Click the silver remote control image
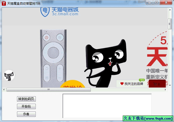This screenshot has width=174, height=122. tap(53, 58)
